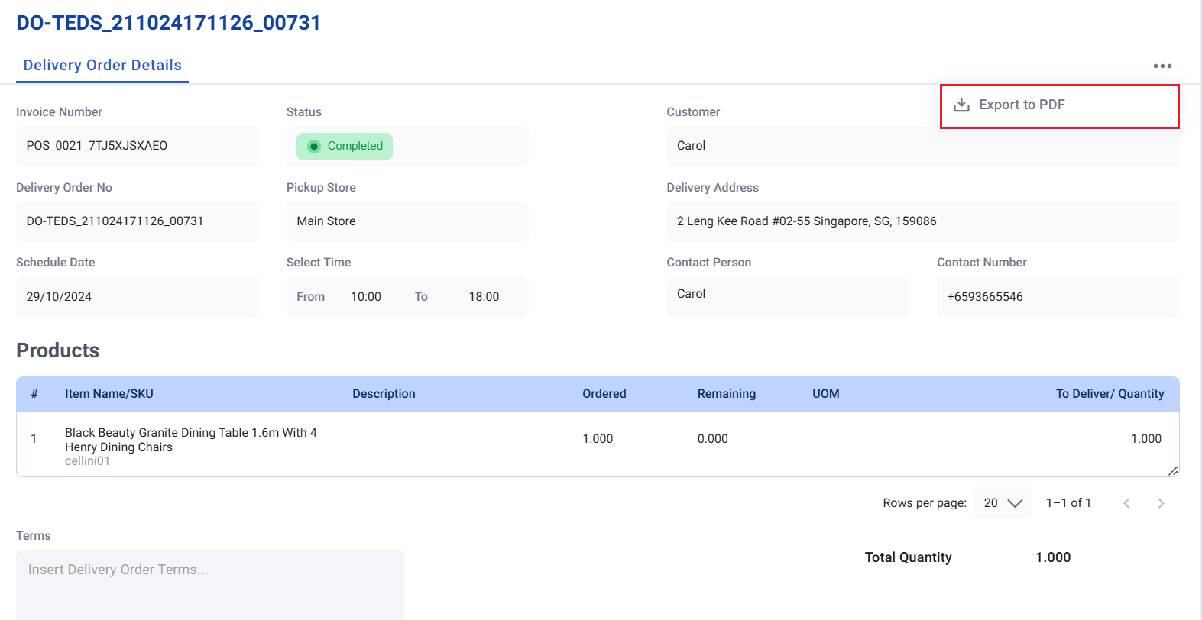This screenshot has width=1202, height=620.
Task: Open the three-dot more options menu
Action: pyautogui.click(x=1162, y=66)
